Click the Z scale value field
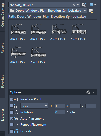 [x=91, y=106]
